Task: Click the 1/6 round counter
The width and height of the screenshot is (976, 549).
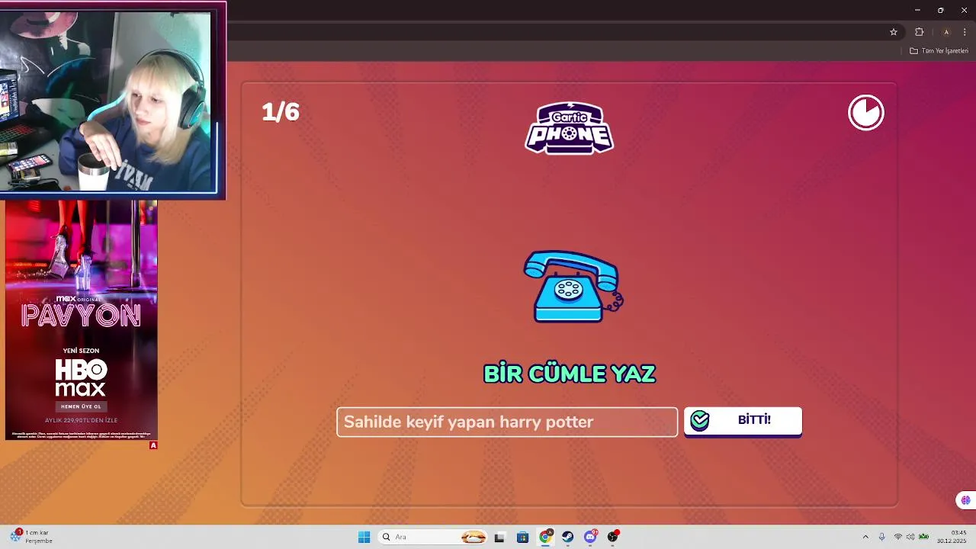Action: pyautogui.click(x=281, y=112)
